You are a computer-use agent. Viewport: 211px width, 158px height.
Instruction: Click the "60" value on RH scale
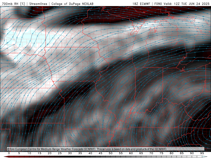tap(131, 153)
